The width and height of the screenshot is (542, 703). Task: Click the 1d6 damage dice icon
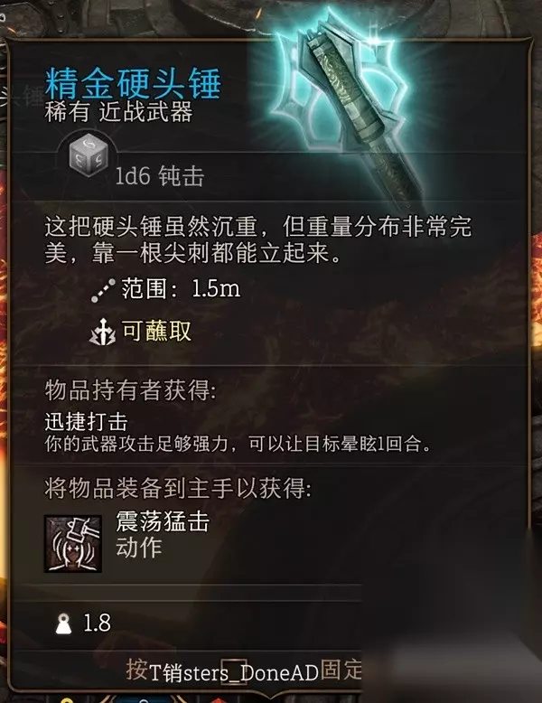89,155
